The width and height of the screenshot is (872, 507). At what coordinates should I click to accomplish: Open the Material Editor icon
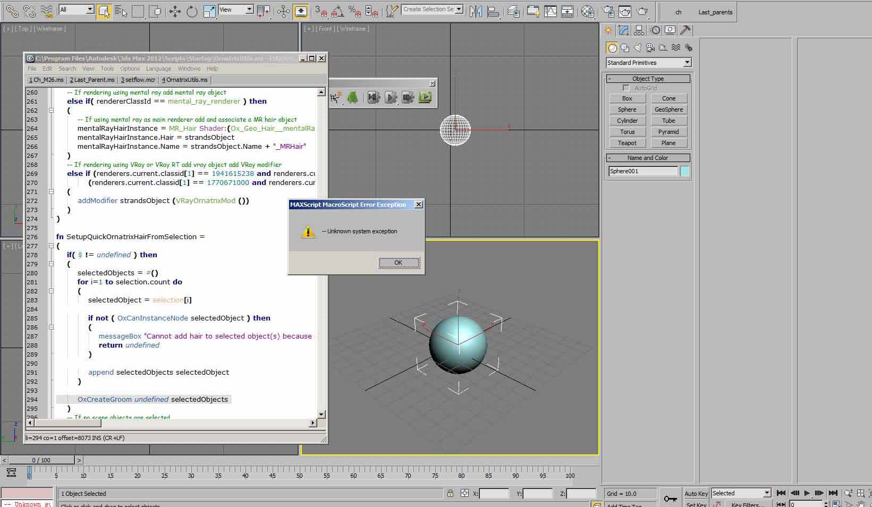(x=587, y=11)
